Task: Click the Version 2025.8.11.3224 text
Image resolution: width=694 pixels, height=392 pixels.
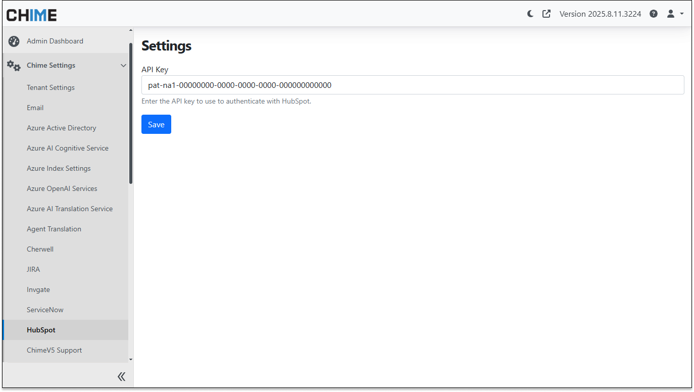Action: click(600, 14)
